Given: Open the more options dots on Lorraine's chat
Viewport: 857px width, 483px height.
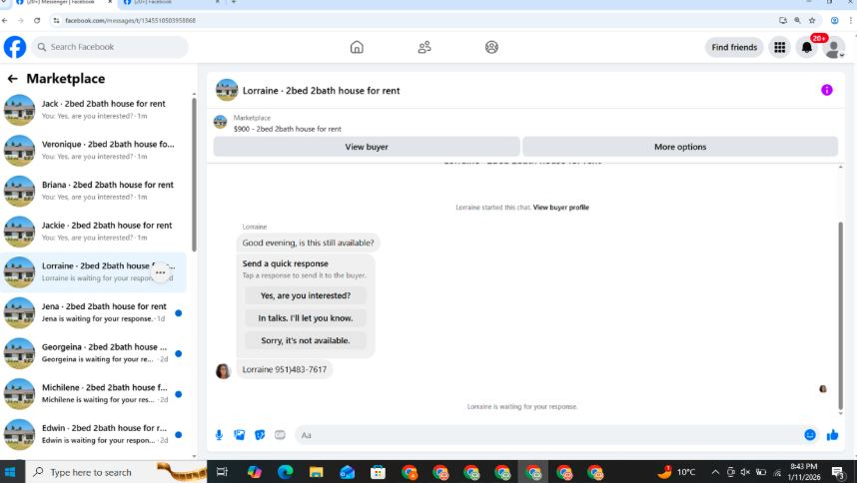Looking at the screenshot, I should click(x=160, y=272).
